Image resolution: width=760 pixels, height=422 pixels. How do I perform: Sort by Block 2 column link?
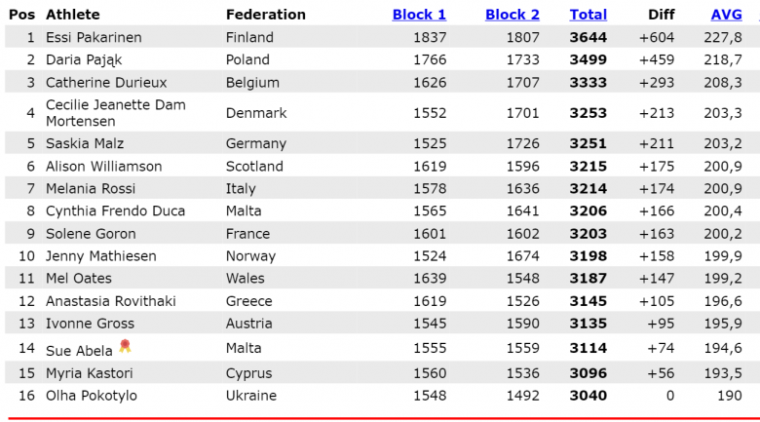(x=513, y=15)
